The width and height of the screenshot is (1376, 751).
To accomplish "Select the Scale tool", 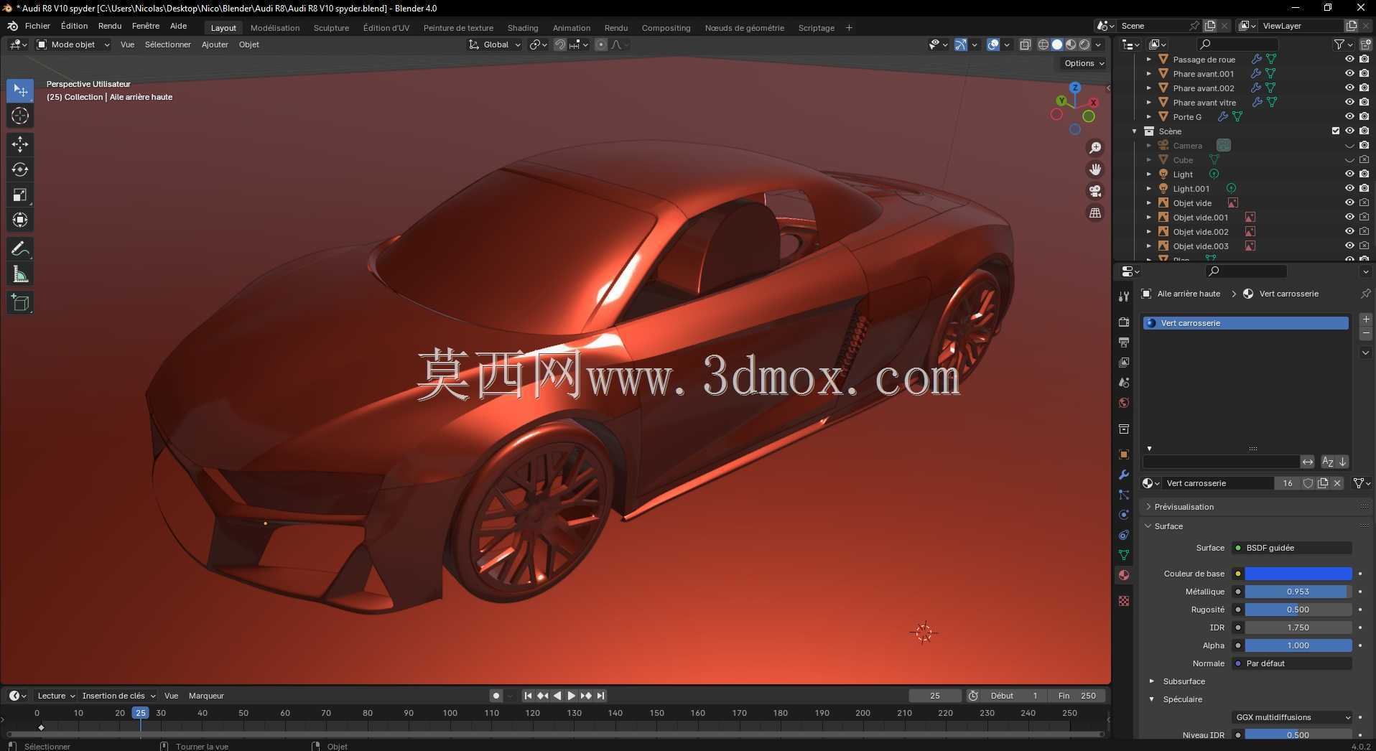I will [x=20, y=195].
